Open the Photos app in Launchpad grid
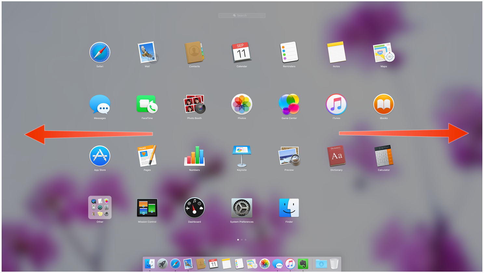Viewport: 484px width, 273px height. click(242, 104)
